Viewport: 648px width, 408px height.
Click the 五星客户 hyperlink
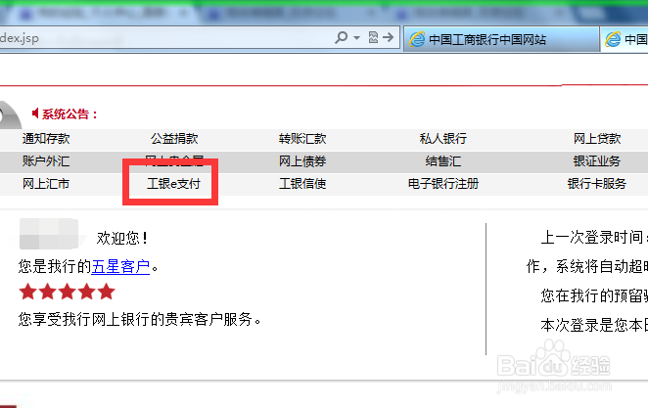pyautogui.click(x=120, y=267)
